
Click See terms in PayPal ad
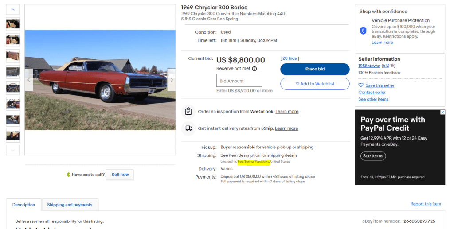(372, 156)
